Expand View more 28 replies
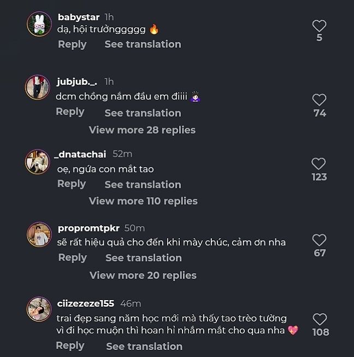The width and height of the screenshot is (354, 357). (x=142, y=130)
